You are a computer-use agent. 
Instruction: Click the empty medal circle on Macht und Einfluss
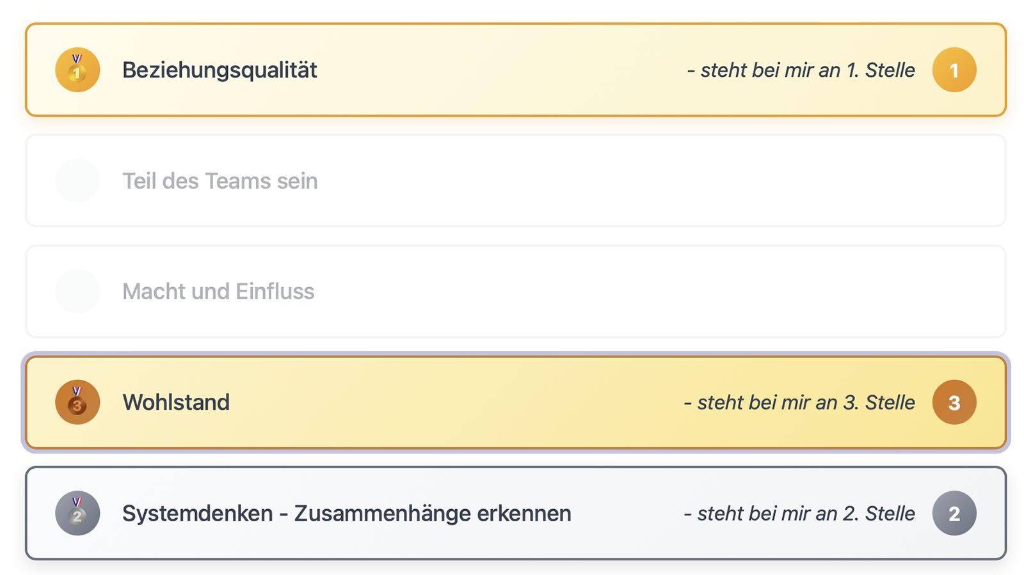tap(77, 291)
